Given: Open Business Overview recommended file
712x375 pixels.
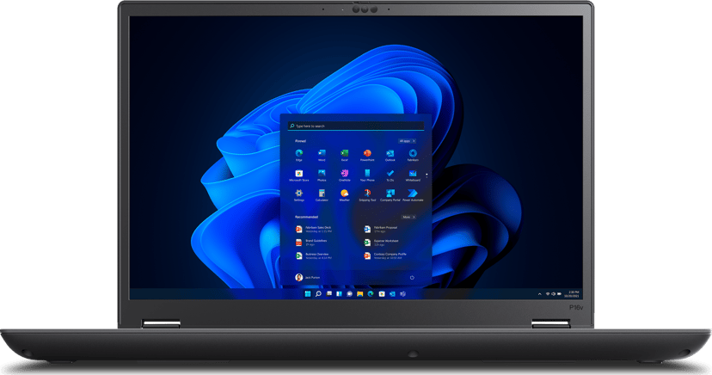Looking at the screenshot, I should tap(314, 256).
